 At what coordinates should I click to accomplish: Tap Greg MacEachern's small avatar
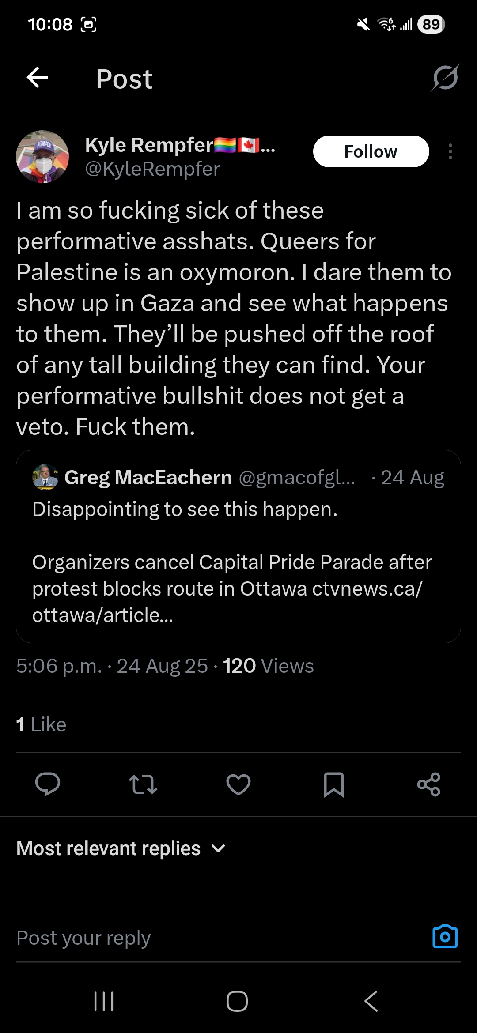(x=45, y=477)
